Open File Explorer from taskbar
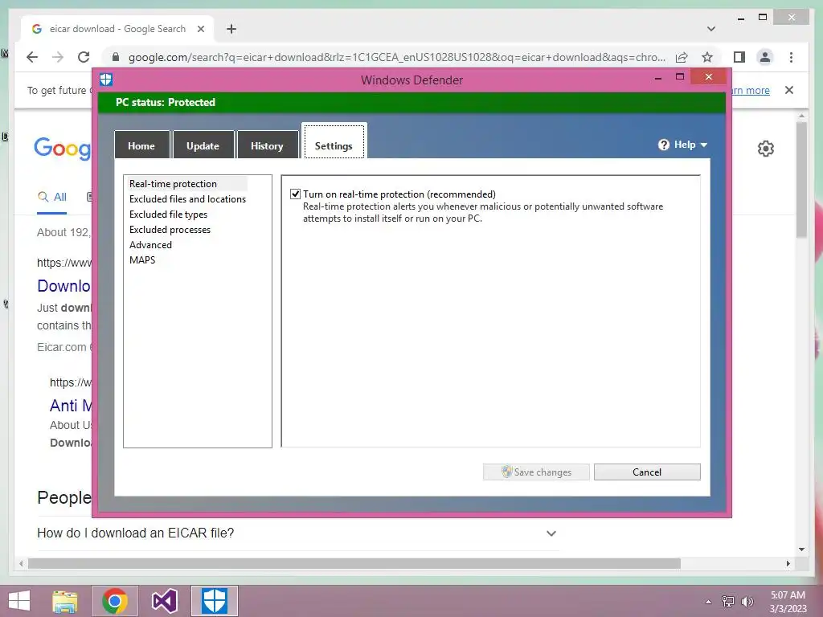Viewport: 823px width, 617px height. coord(65,601)
